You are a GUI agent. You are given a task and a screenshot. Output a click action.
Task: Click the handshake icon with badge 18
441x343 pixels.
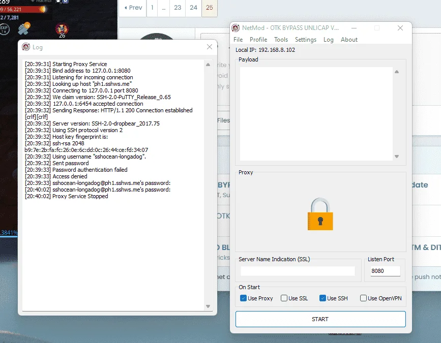23,28
